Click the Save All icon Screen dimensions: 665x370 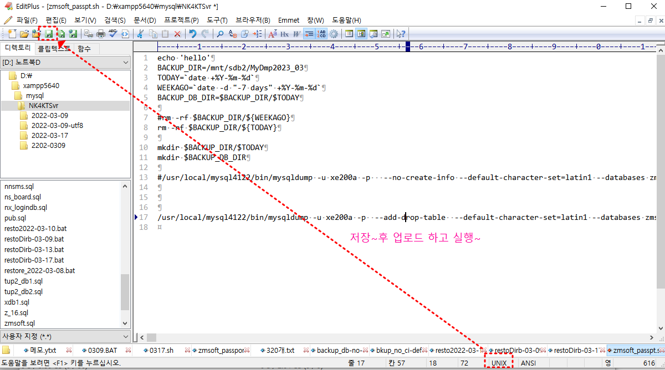(62, 34)
